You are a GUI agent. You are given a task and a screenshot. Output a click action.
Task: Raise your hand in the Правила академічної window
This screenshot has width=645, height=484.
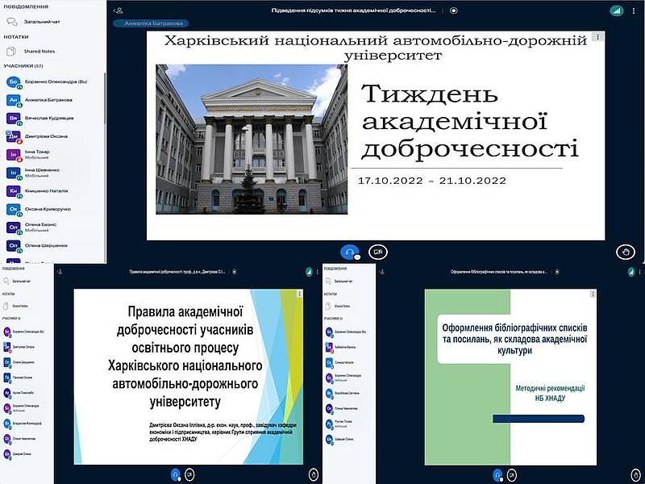(314, 474)
